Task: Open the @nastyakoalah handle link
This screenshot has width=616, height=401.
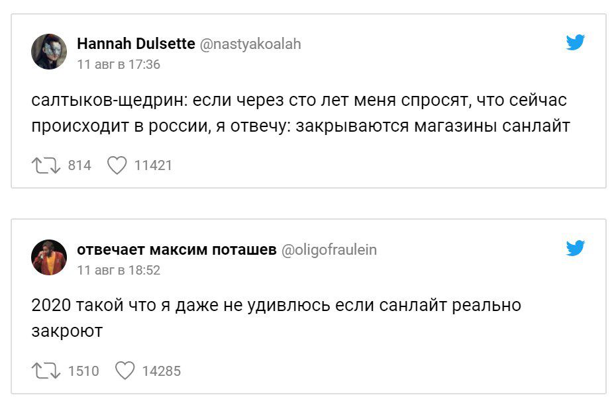Action: [x=250, y=44]
